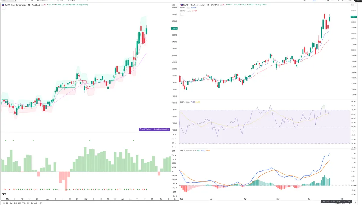Screen dimensions: 362x205
Task: Click the KLAC KLA Corporation title on the right chart
Action: (201, 5)
